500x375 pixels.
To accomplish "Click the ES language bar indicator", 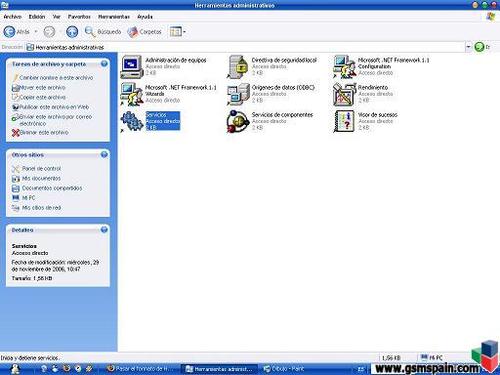I will [360, 369].
